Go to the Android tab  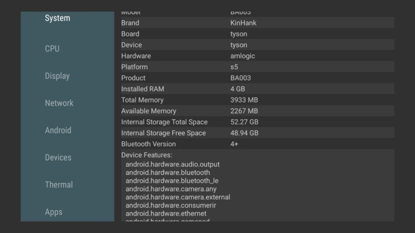click(x=58, y=130)
